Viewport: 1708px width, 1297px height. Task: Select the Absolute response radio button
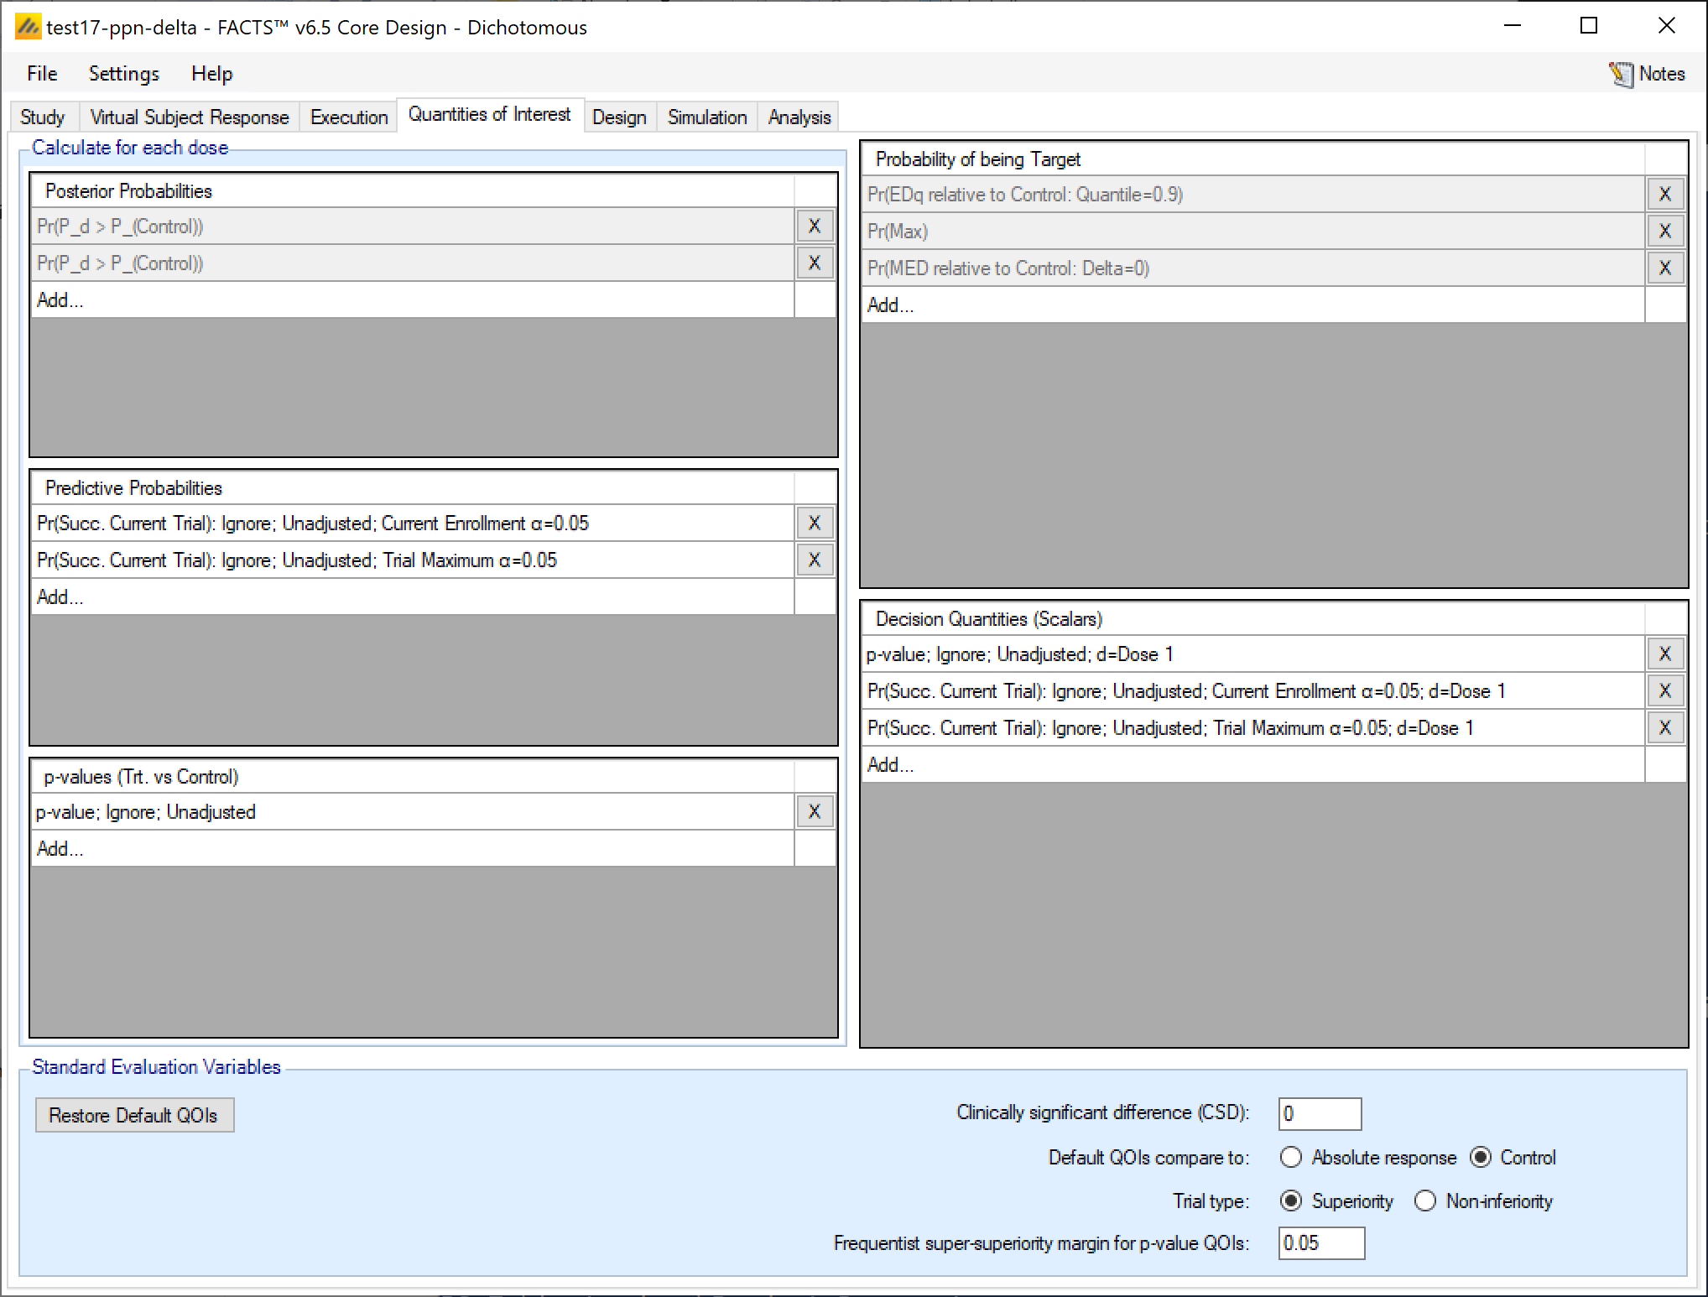(x=1291, y=1157)
